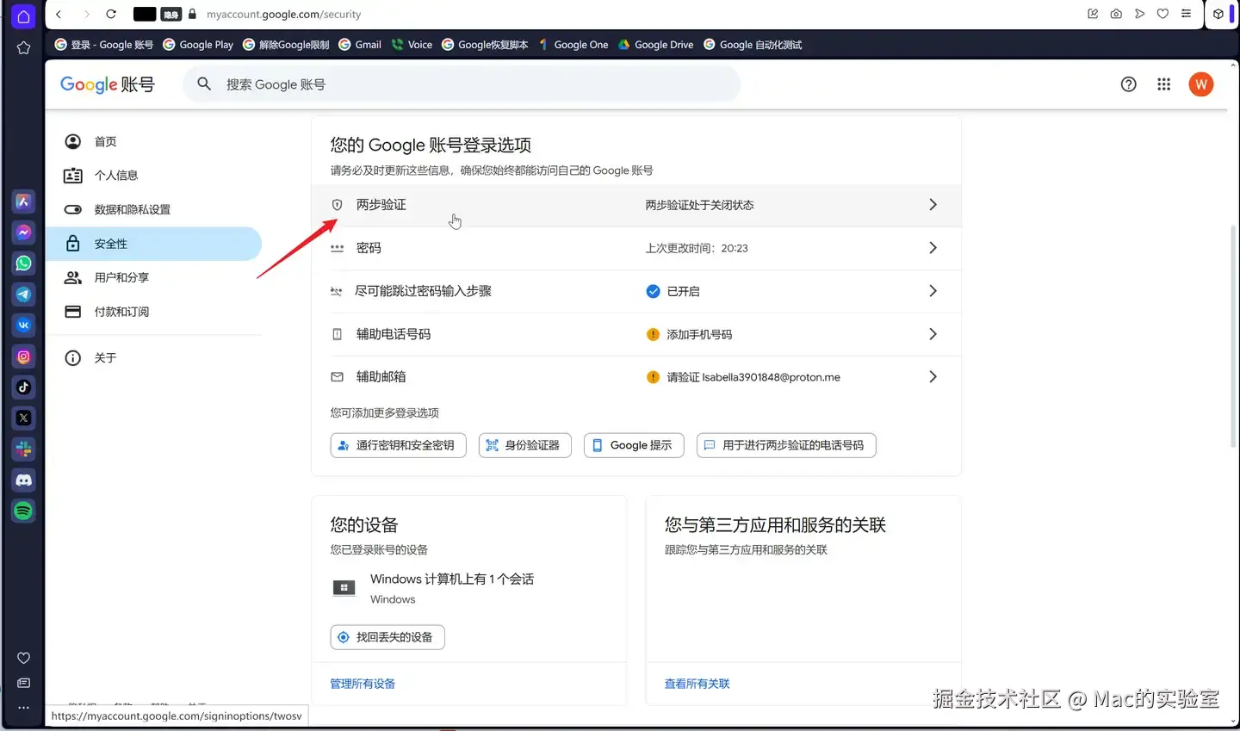The height and width of the screenshot is (731, 1240).
Task: Click 用于进行两步验证的电话号码 button
Action: click(786, 445)
